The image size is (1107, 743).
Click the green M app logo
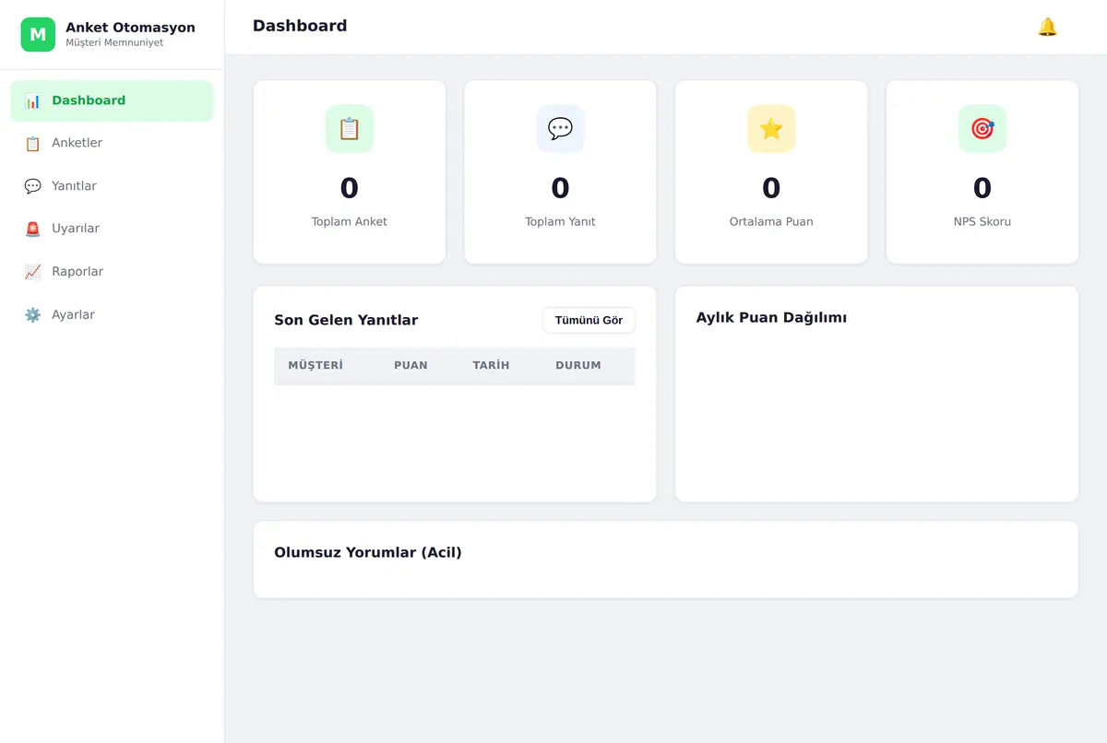click(x=38, y=35)
